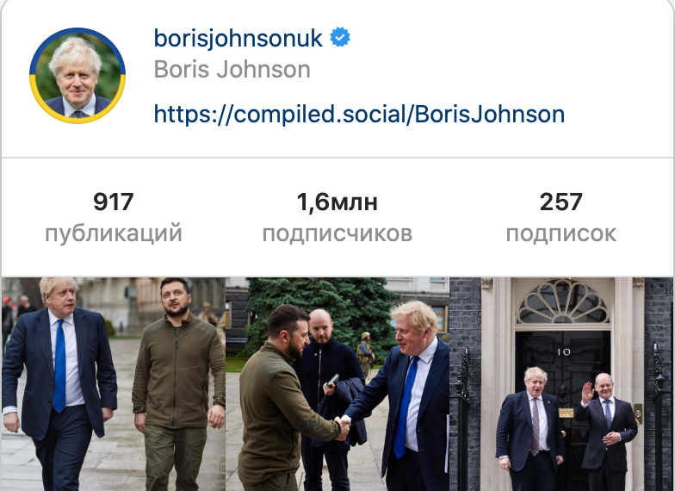Open the compiled.social/BorisJohnson link
This screenshot has height=491, width=675.
coord(359,114)
